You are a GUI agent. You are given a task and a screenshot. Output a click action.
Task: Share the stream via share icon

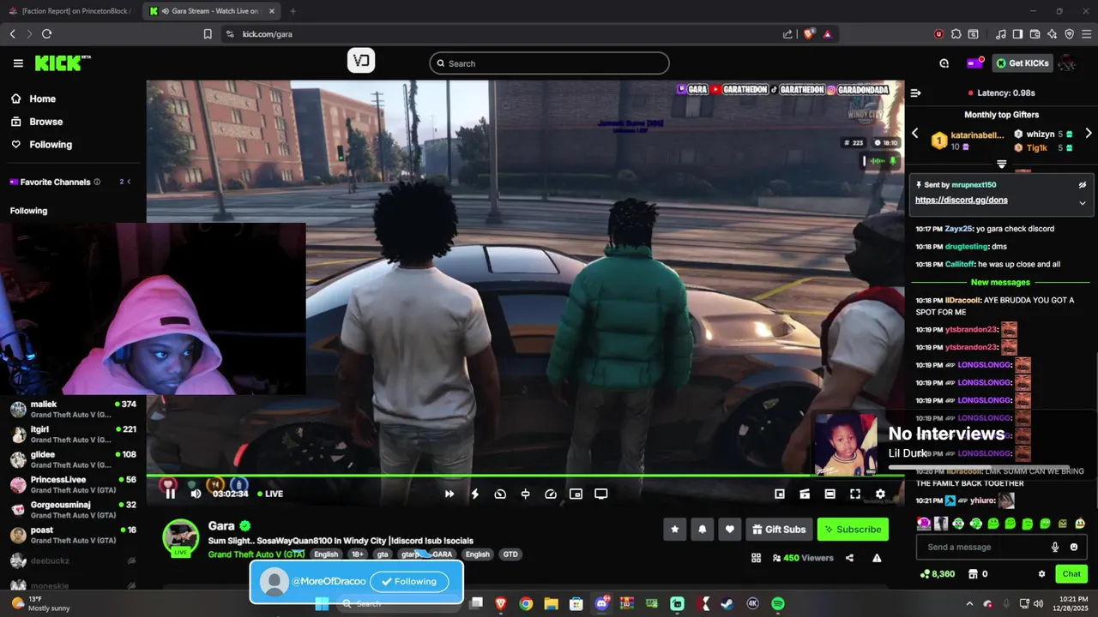(x=849, y=558)
